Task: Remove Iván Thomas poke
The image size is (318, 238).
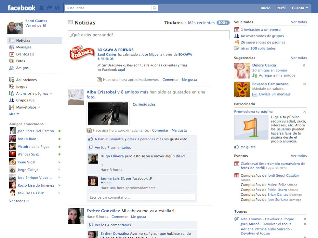Action: click(x=305, y=219)
